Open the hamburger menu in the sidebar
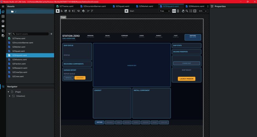 click(x=3, y=6)
